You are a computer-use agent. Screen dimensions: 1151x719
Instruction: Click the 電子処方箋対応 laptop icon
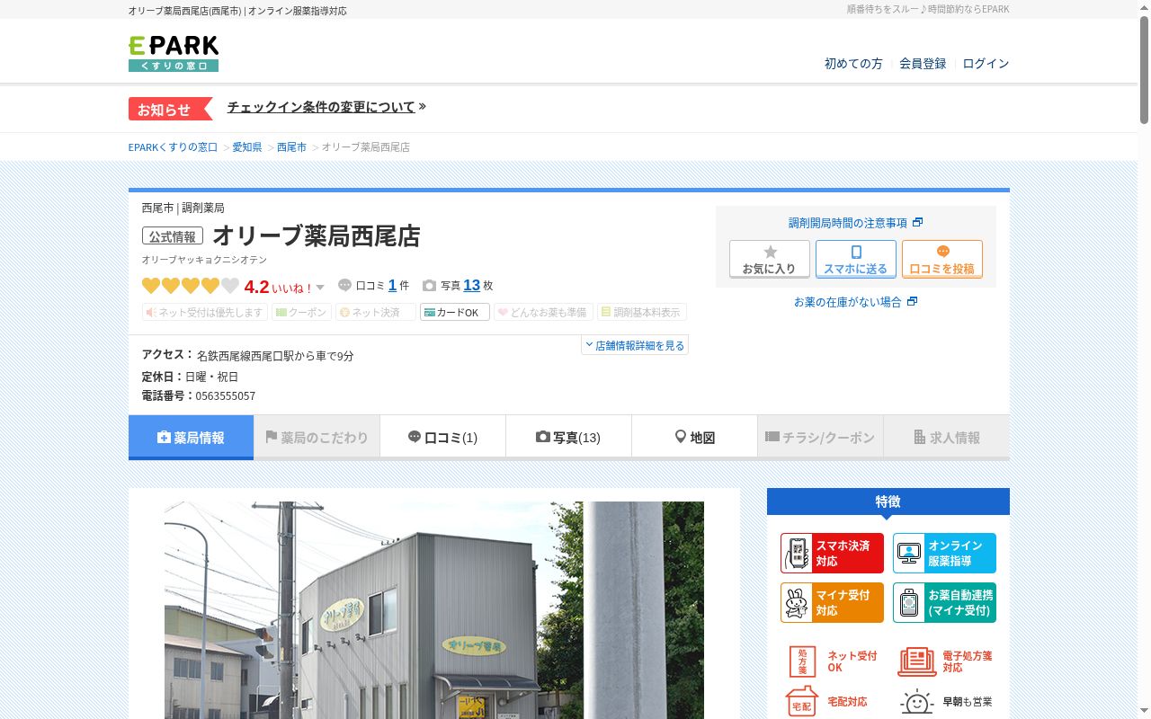916,661
